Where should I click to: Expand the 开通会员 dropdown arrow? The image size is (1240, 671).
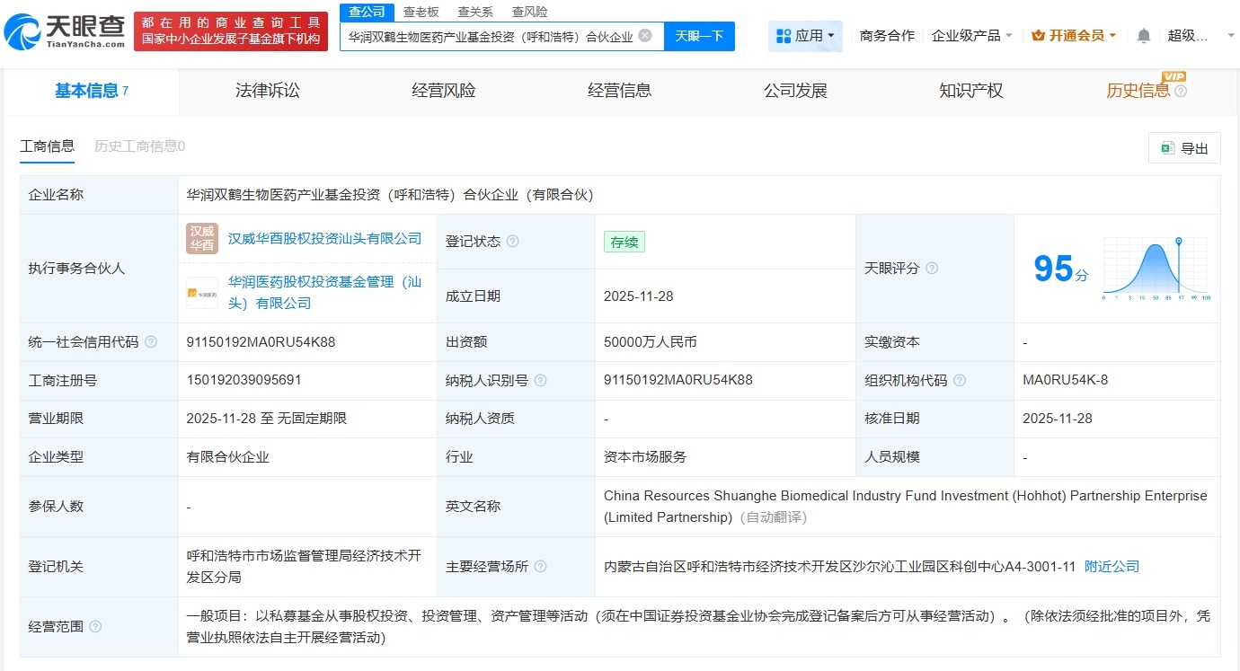[x=1111, y=34]
